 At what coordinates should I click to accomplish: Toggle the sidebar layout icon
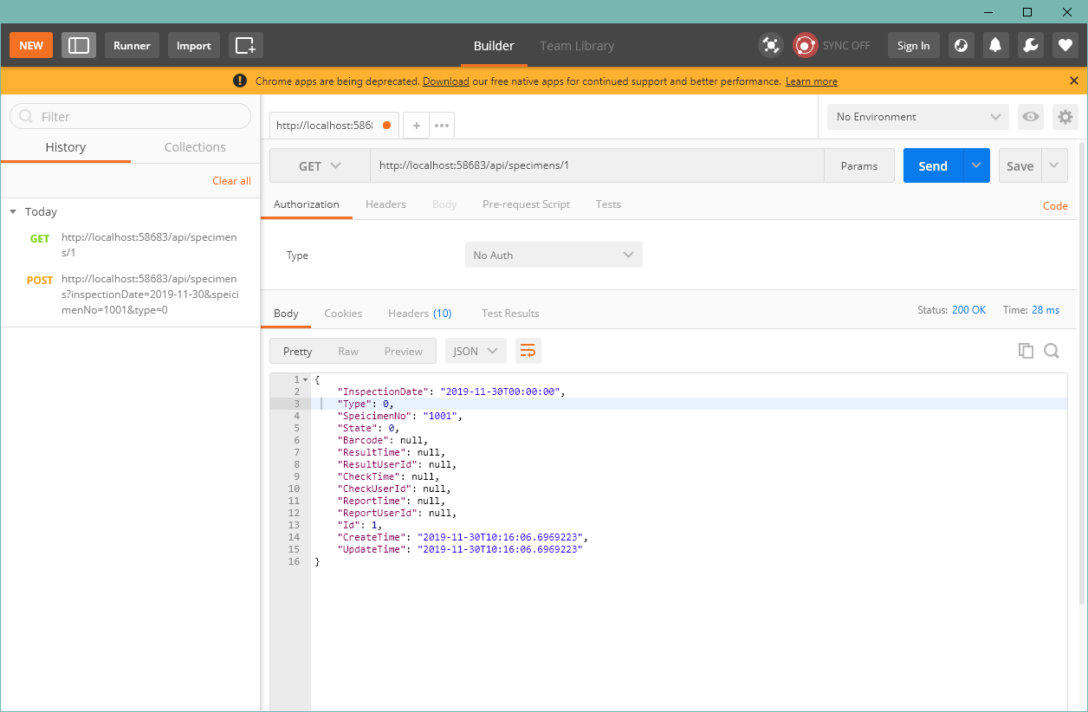79,45
